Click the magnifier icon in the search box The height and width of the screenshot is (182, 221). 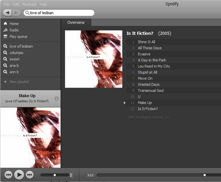tap(27, 13)
